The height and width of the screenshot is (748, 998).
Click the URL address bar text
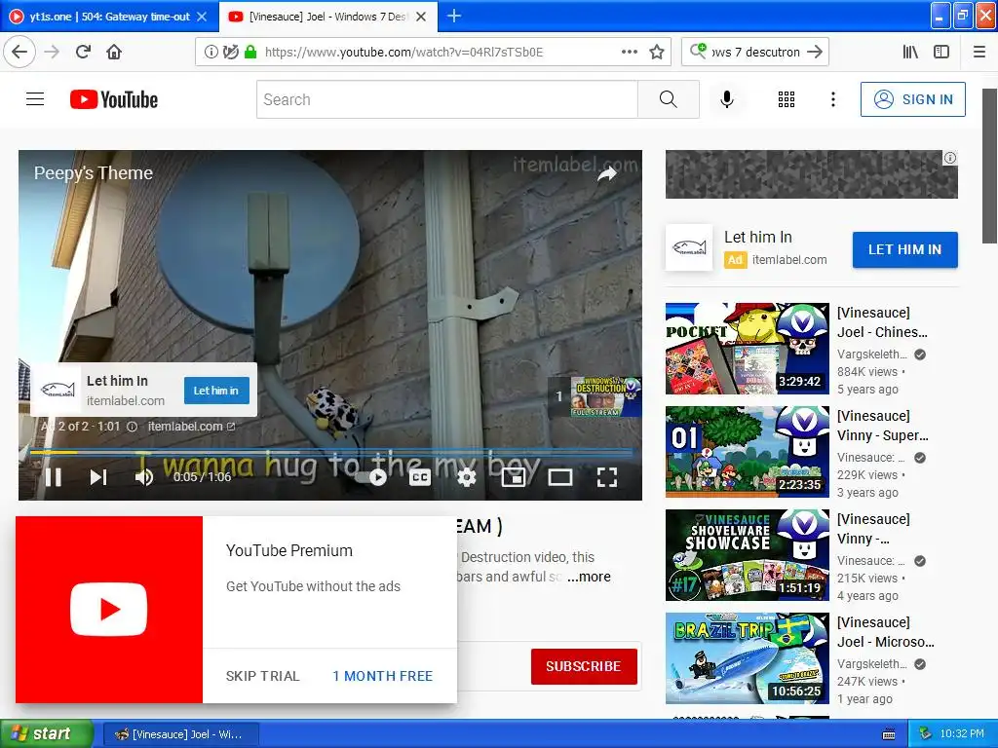click(x=403, y=52)
